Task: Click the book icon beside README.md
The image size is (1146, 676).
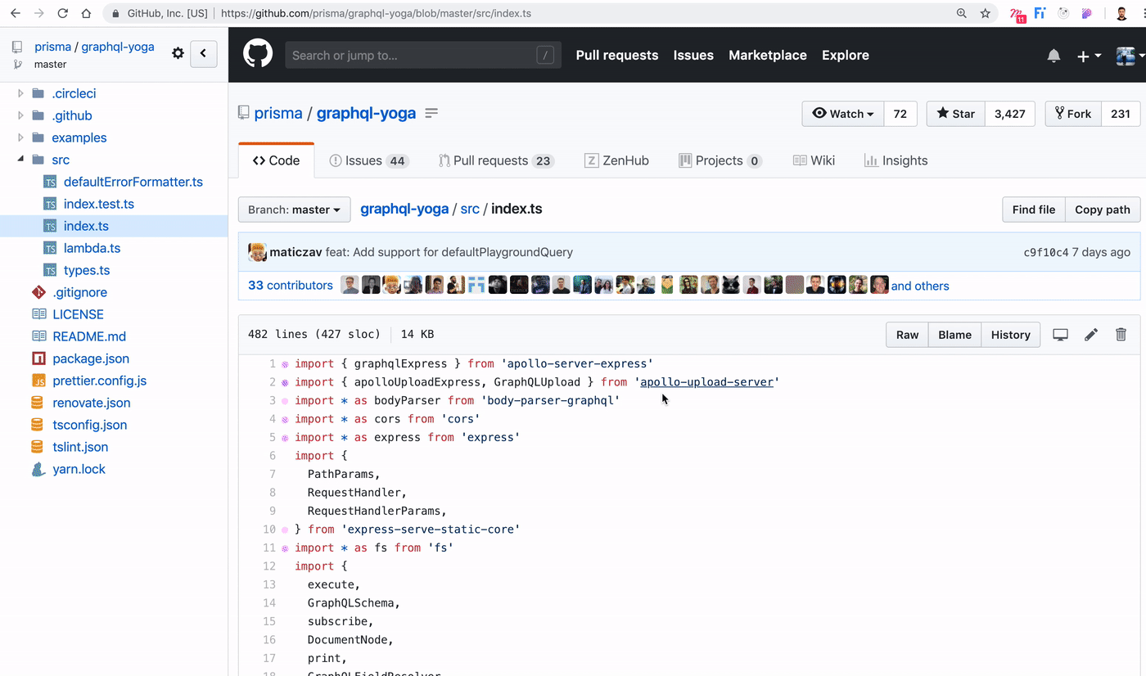Action: pyautogui.click(x=38, y=336)
